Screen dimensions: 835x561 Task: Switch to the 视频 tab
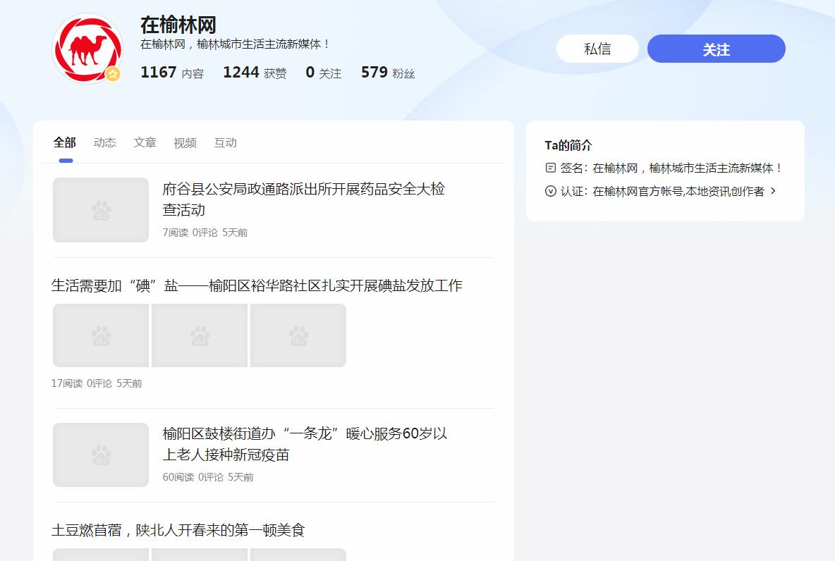[185, 142]
